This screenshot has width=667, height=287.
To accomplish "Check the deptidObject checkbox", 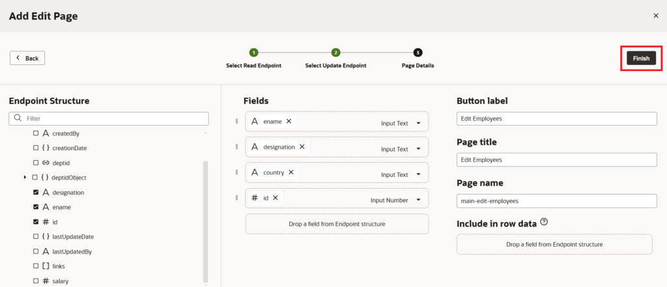I will (x=36, y=177).
